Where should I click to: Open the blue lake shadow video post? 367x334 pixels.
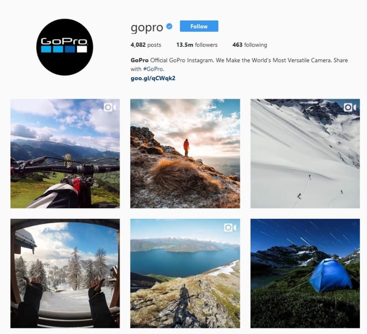point(185,273)
